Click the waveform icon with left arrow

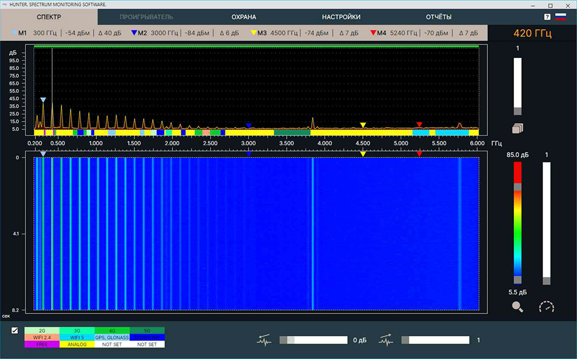coord(264,340)
